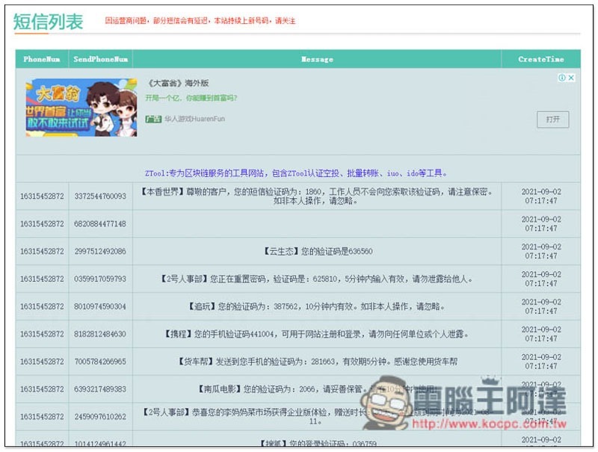Screen dimensions: 598x452
Task: Select sender number 6393217489383
Action: tap(100, 389)
